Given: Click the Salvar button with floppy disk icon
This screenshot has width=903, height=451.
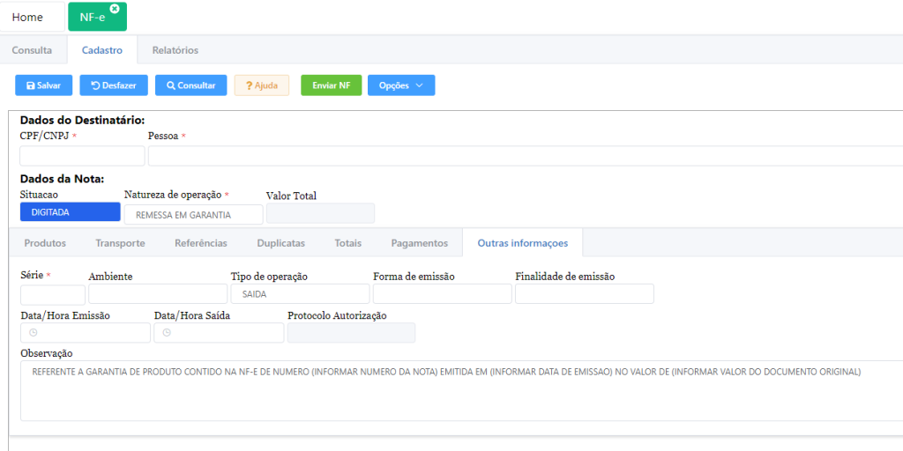Looking at the screenshot, I should pos(43,85).
